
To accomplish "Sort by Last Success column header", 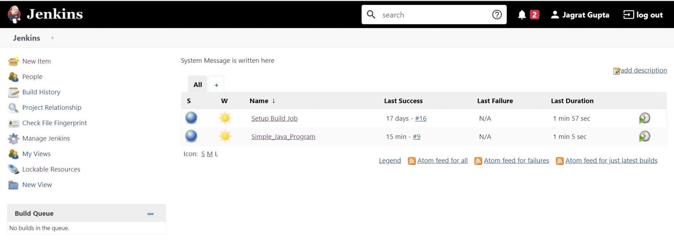I will (x=403, y=101).
